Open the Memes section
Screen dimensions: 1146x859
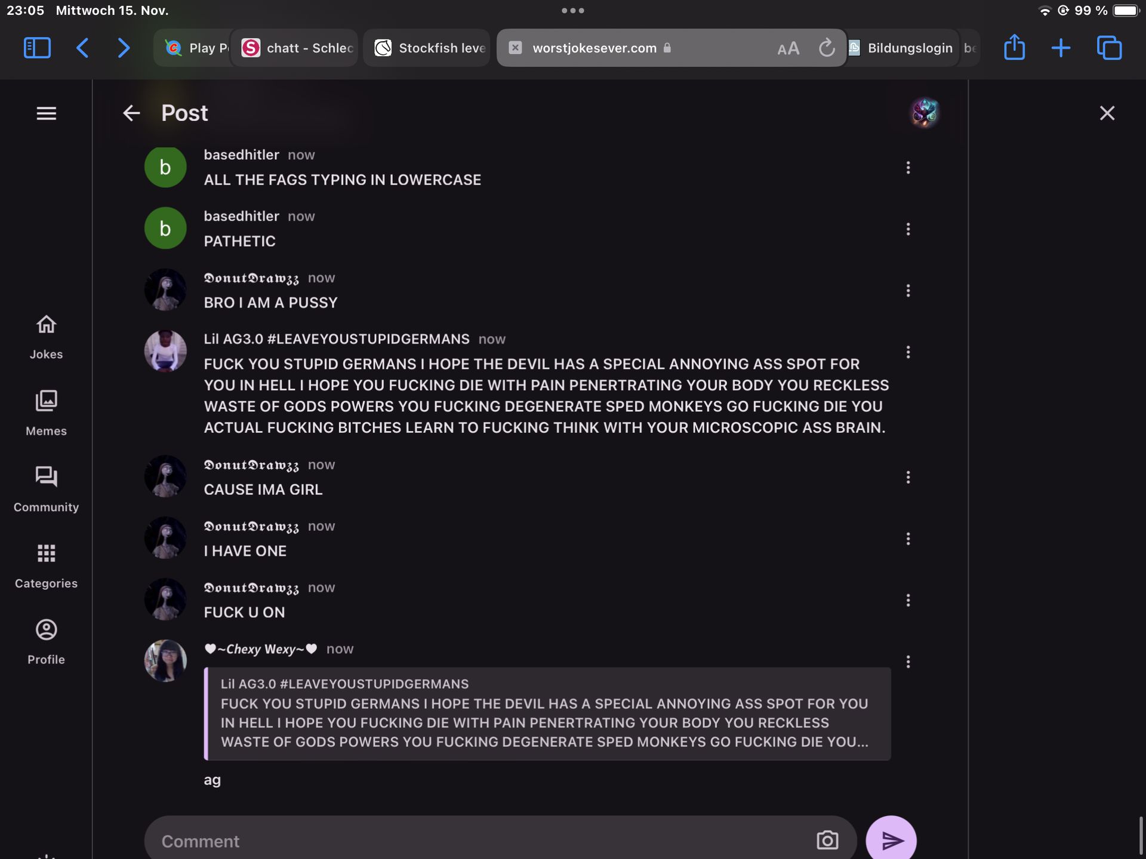click(46, 413)
